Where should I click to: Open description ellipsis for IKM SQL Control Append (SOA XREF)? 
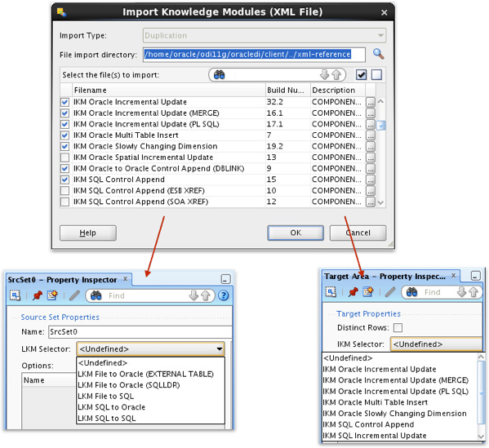point(370,202)
